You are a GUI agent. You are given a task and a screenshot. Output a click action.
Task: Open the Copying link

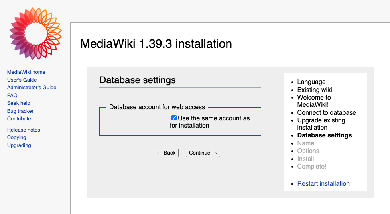click(17, 137)
